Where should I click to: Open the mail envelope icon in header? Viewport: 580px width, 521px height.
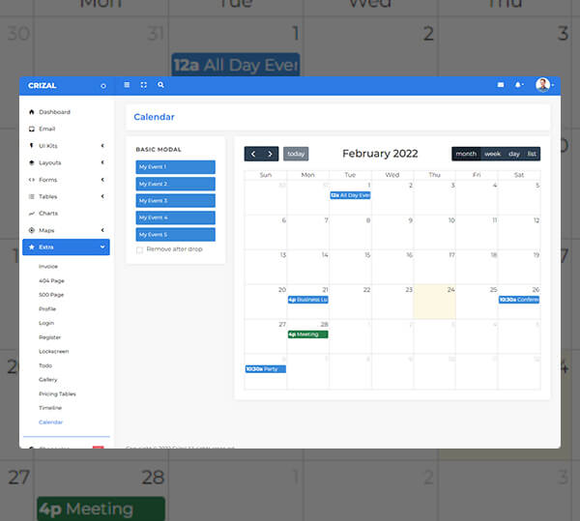point(501,85)
